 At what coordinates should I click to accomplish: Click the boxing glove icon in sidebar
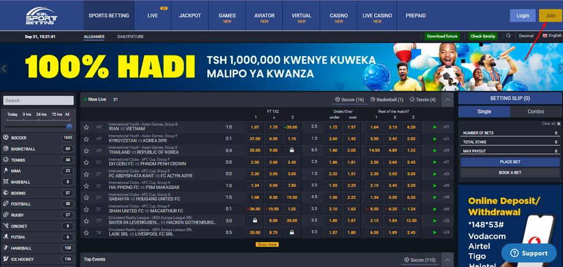coord(6,193)
